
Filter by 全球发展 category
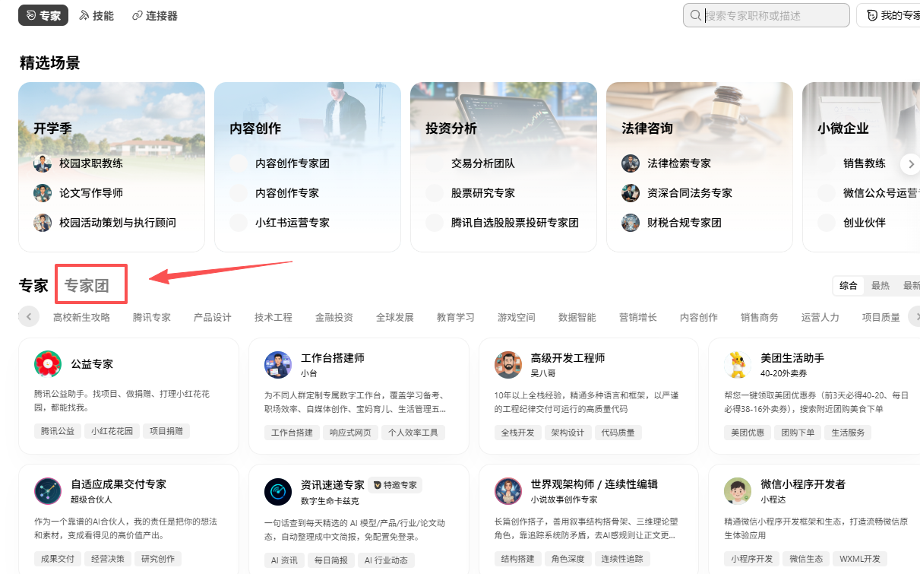click(395, 317)
